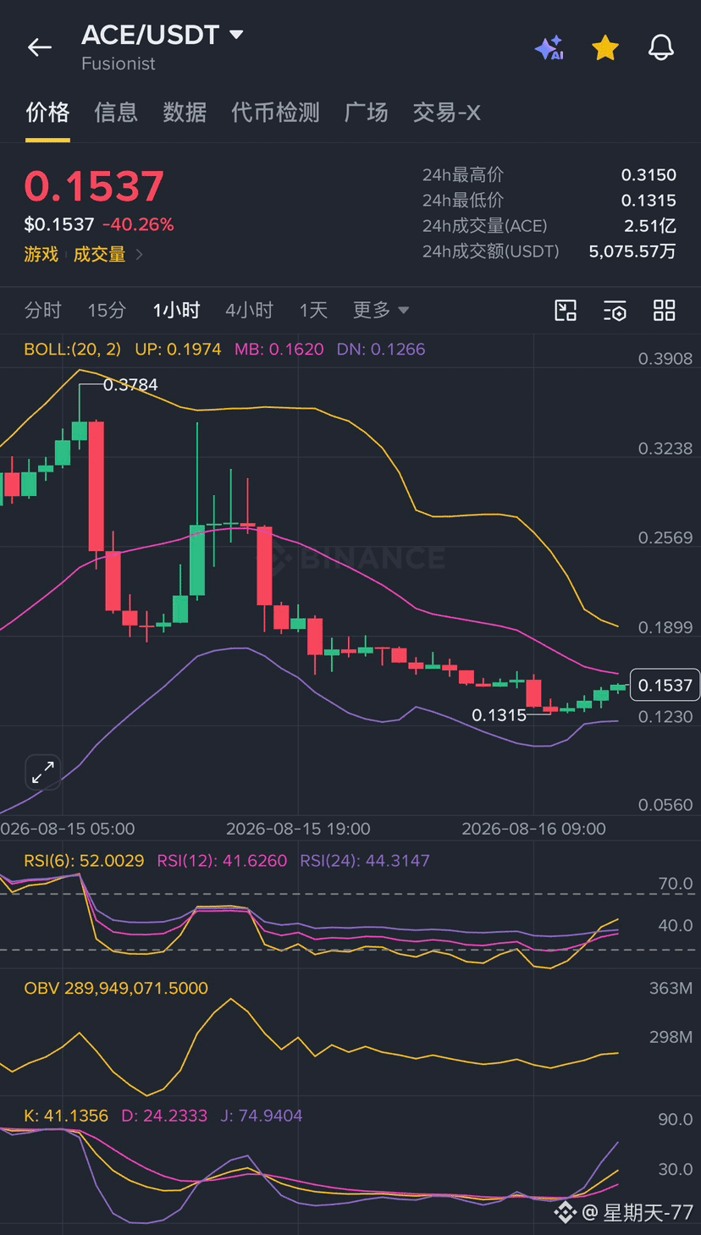Select the 1天 chart interval
This screenshot has width=701, height=1235.
(313, 310)
